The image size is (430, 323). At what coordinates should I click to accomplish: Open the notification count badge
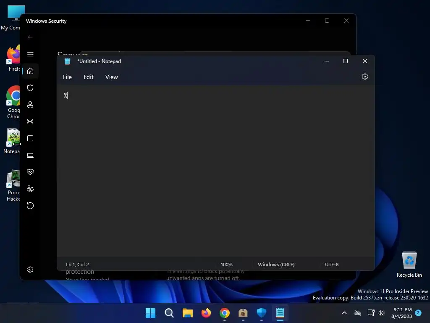[418, 313]
